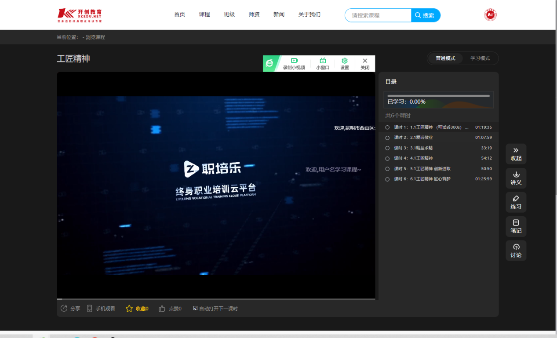Click the green browser logo on the floating toolbar
557x338 pixels.
point(269,64)
